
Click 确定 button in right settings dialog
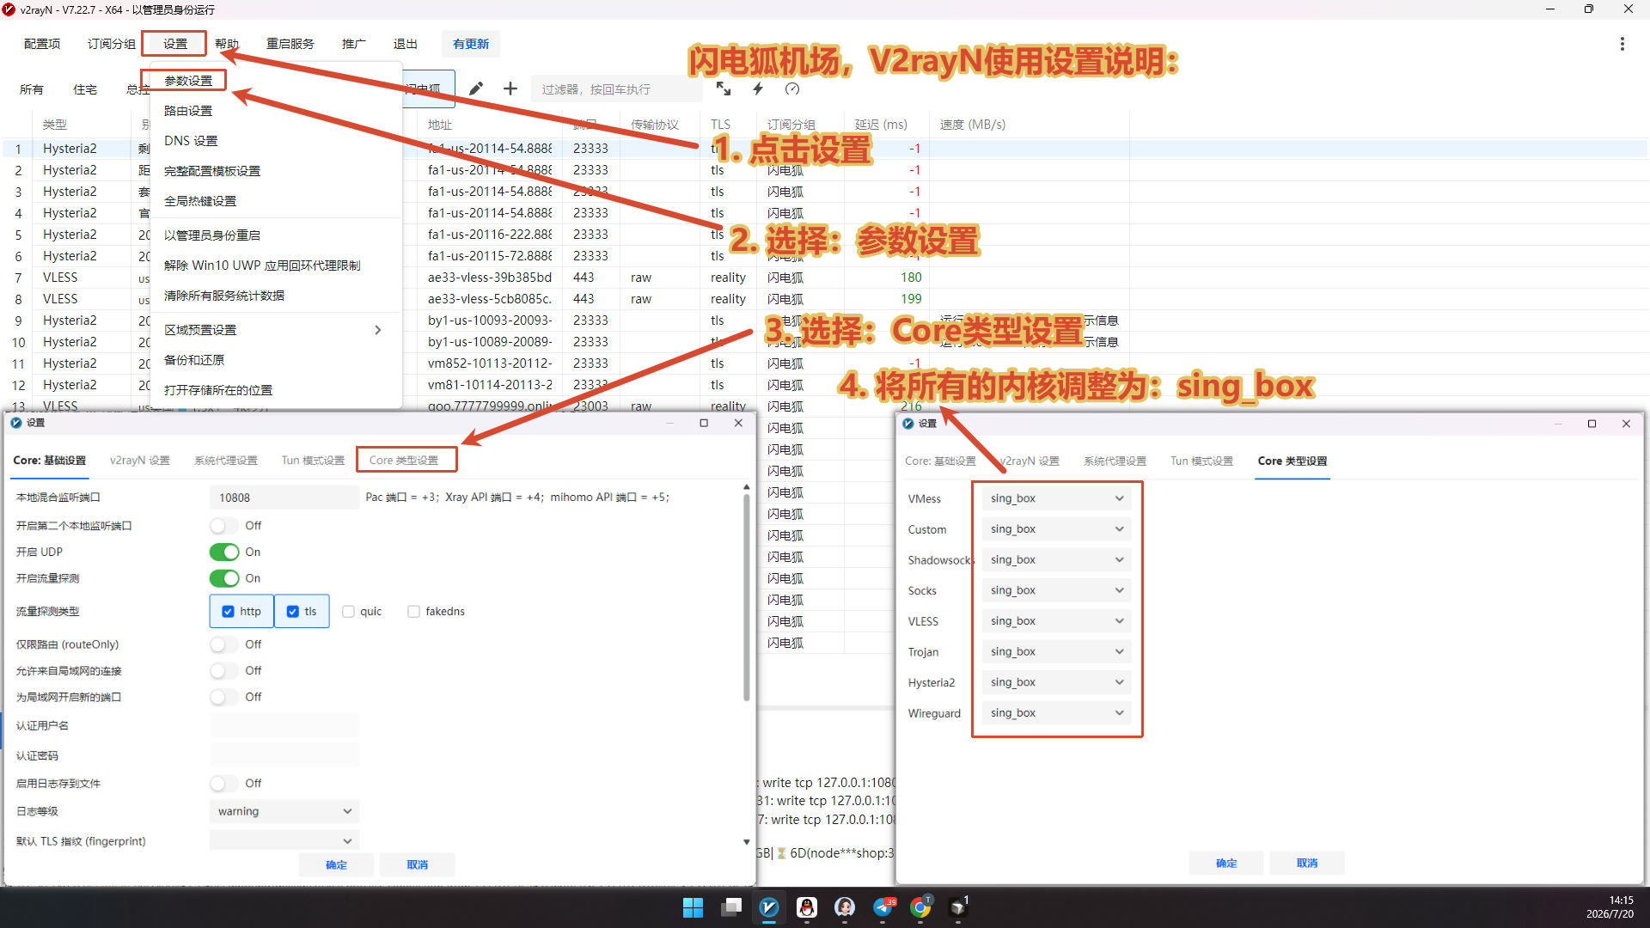[x=1226, y=864]
